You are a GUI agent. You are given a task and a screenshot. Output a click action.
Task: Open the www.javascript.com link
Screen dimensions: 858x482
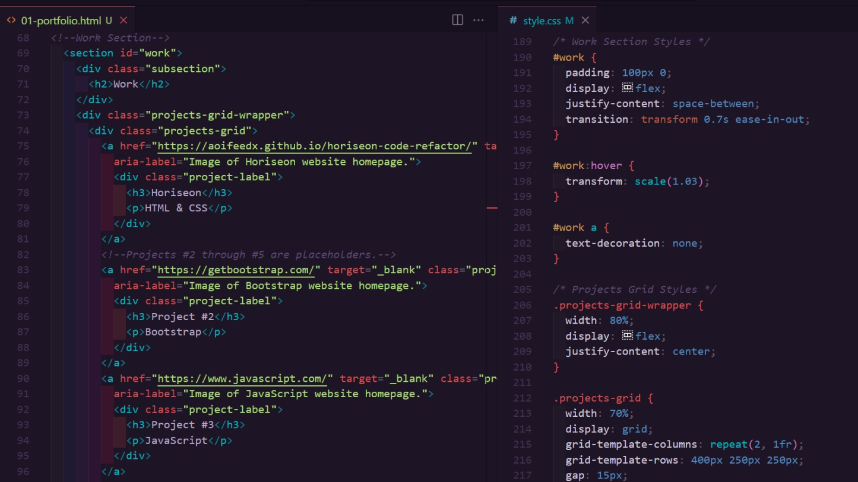[242, 378]
